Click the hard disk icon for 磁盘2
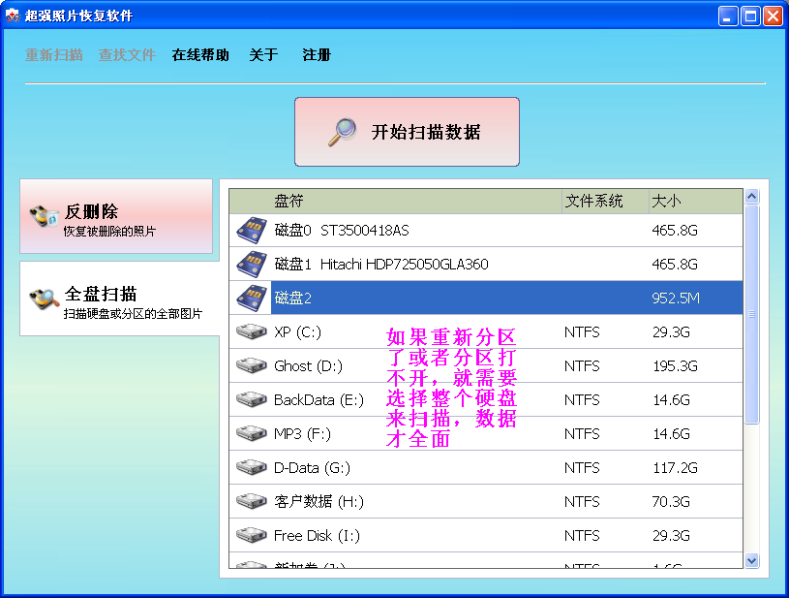Screen dimensions: 789x598 click(x=252, y=298)
